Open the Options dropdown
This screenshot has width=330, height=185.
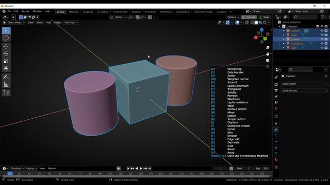(233, 17)
